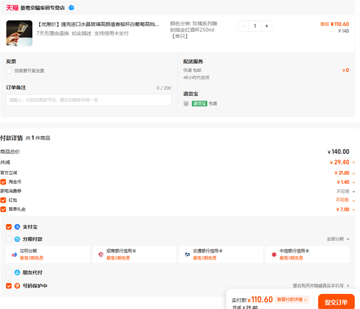Select China Merchants Bank credit card installment
Image resolution: width=360 pixels, height=309 pixels.
(x=134, y=254)
